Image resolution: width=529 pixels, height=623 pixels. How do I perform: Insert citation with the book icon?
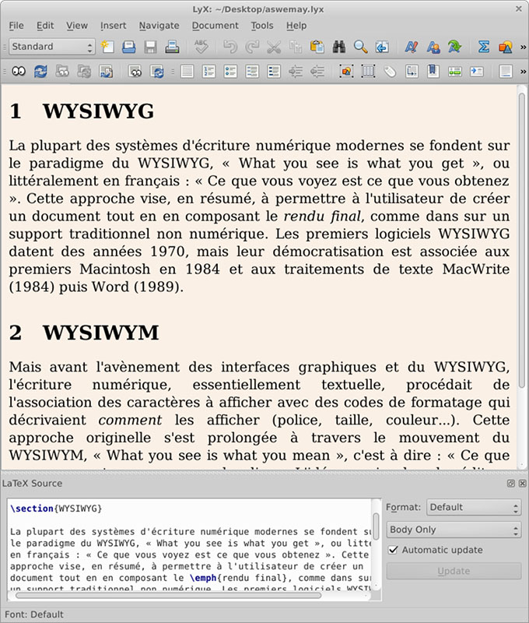[x=433, y=72]
